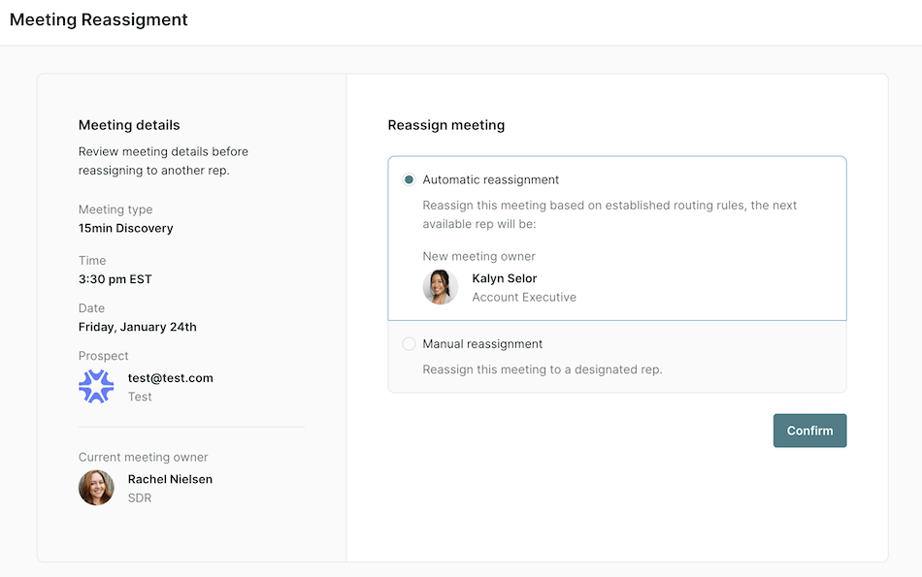This screenshot has width=922, height=577.
Task: Click the Manual reassignment option label
Action: (x=482, y=343)
